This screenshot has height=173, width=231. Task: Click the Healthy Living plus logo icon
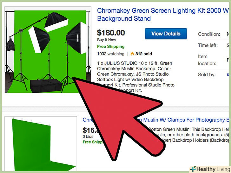pos(193,169)
